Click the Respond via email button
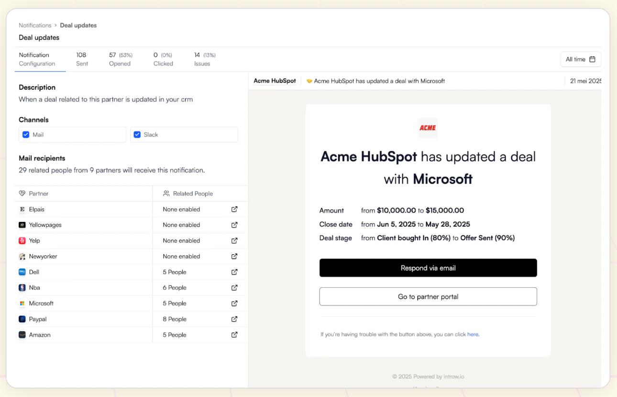This screenshot has height=397, width=617. (428, 268)
